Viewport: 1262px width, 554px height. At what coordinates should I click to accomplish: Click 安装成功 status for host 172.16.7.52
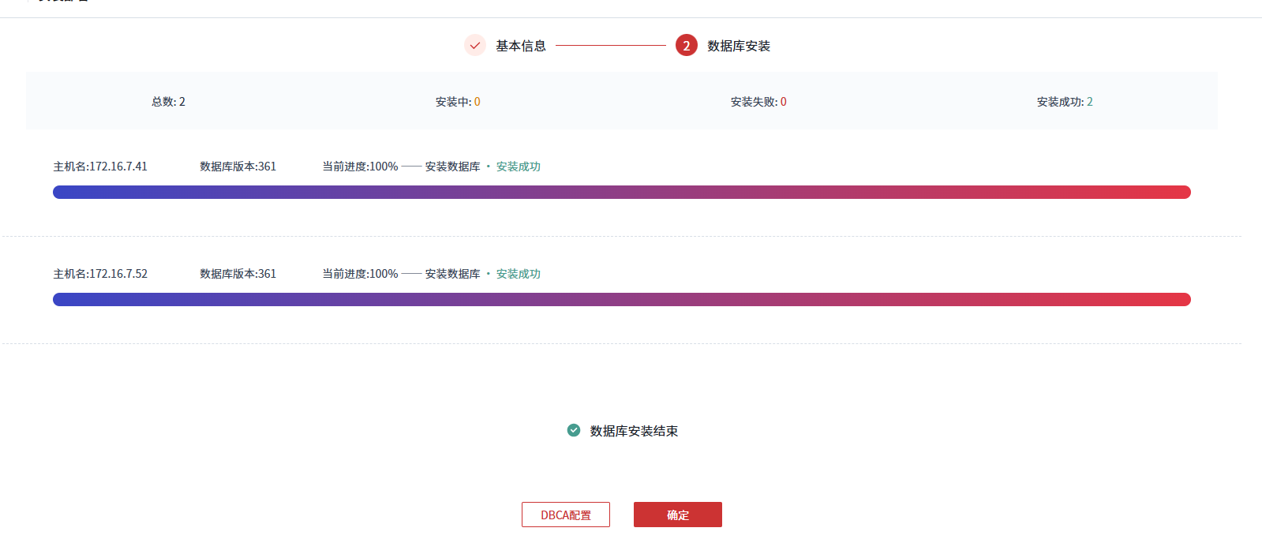(x=518, y=274)
